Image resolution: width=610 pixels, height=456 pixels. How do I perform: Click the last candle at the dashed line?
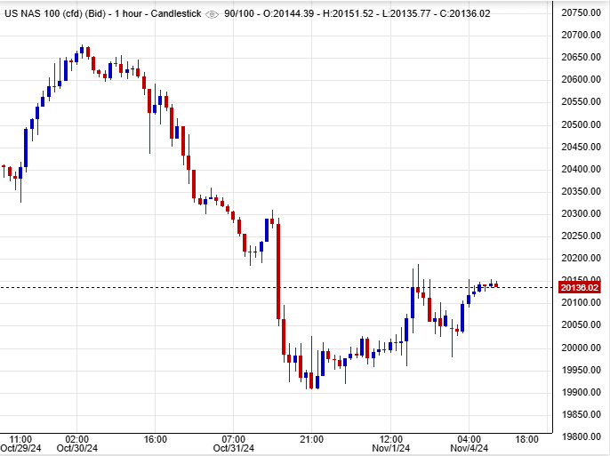point(496,284)
